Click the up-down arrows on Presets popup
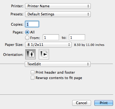The width and height of the screenshot is (115, 109). point(88,14)
